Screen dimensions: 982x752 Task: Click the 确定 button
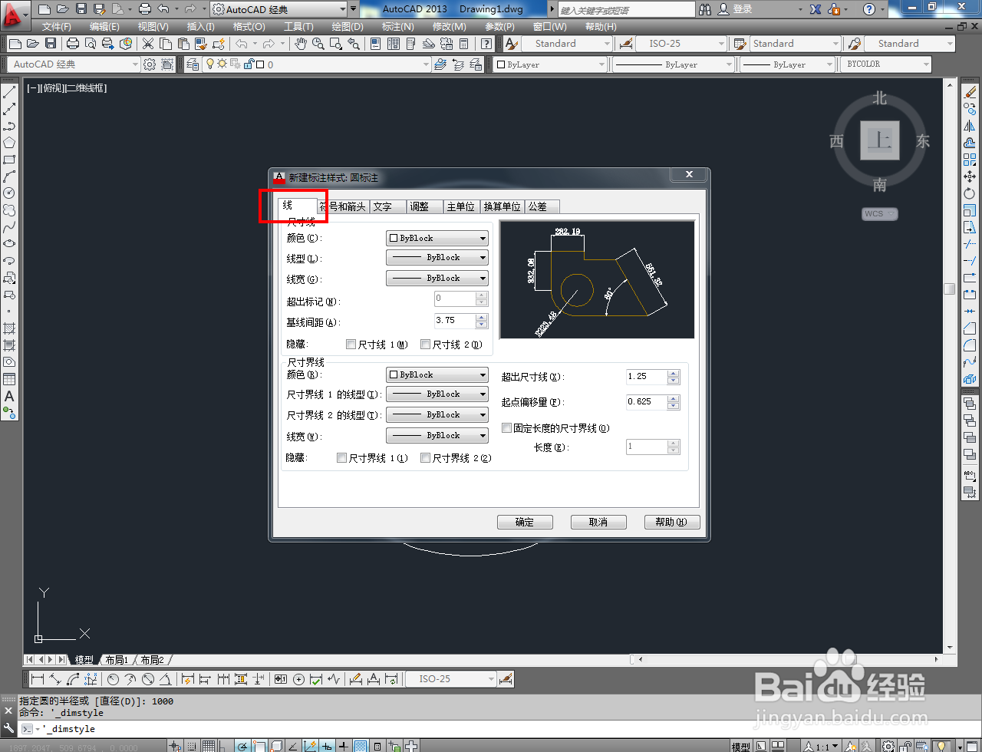click(x=525, y=522)
